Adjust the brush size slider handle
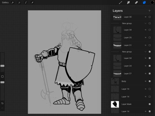 pos(3,66)
